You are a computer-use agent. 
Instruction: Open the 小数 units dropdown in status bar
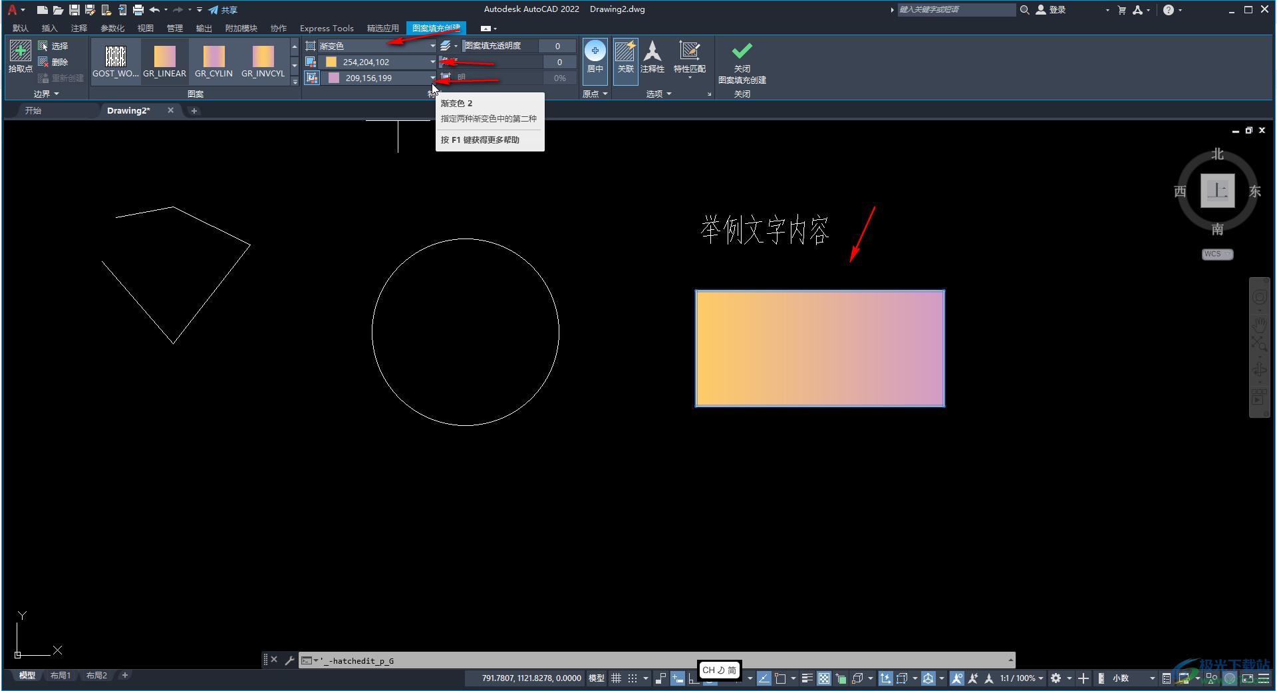tap(1134, 678)
